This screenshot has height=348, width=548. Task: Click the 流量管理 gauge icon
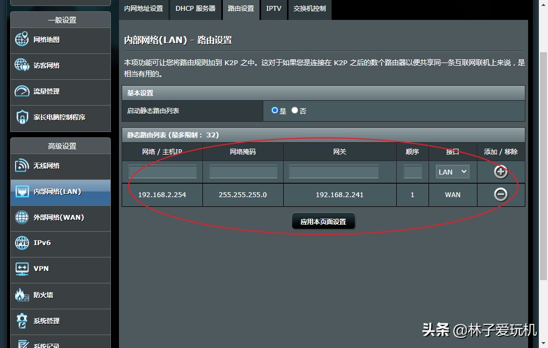(22, 91)
